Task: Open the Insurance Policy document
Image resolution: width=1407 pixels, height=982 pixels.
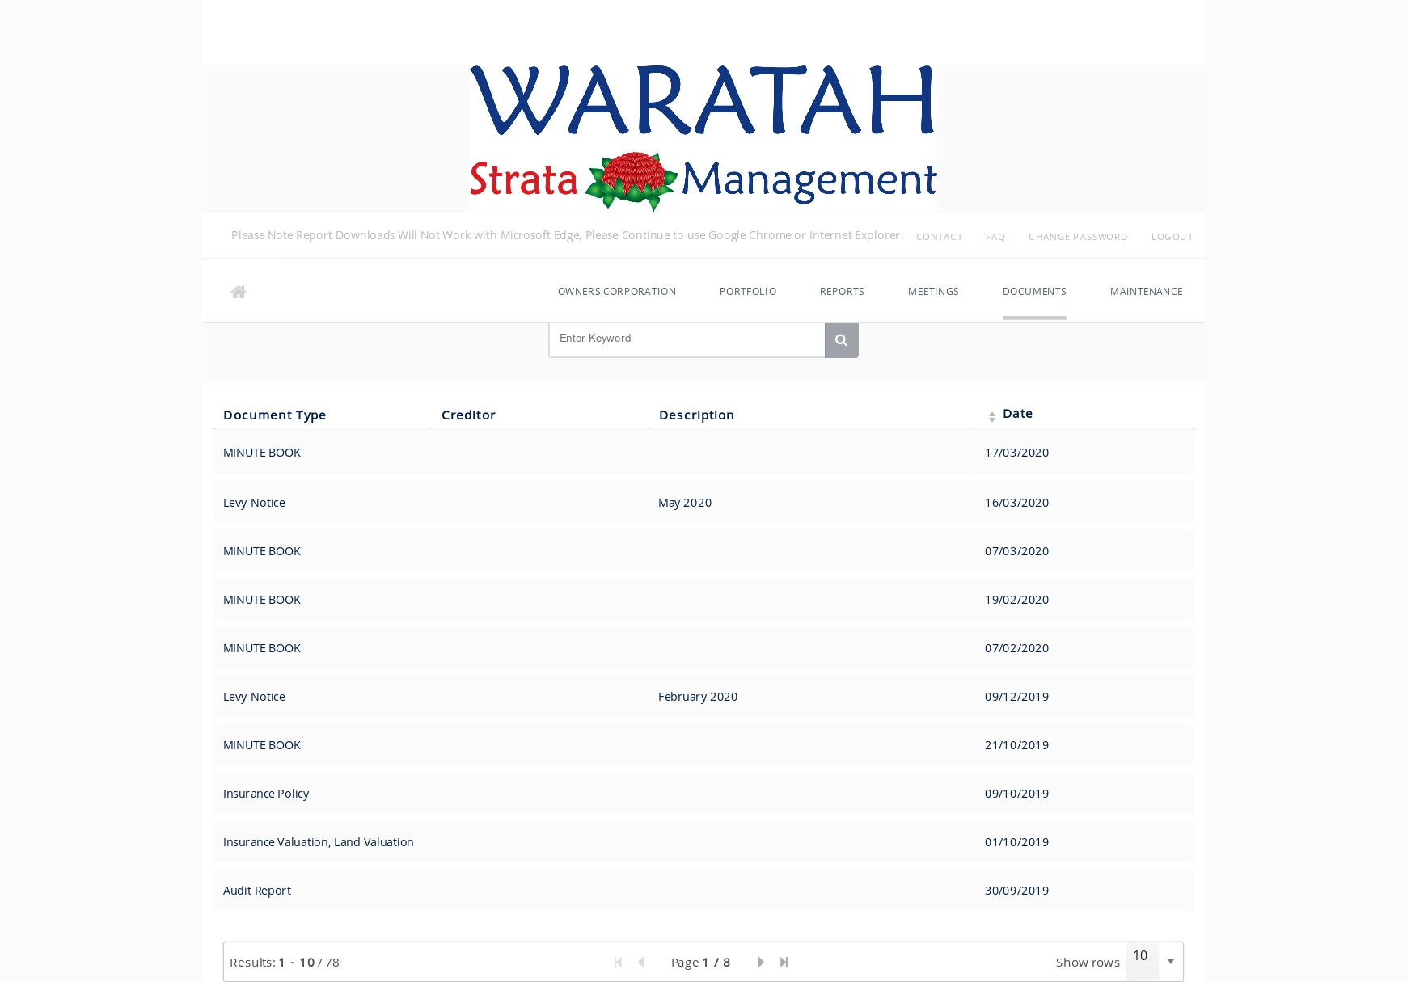Action: click(x=266, y=794)
